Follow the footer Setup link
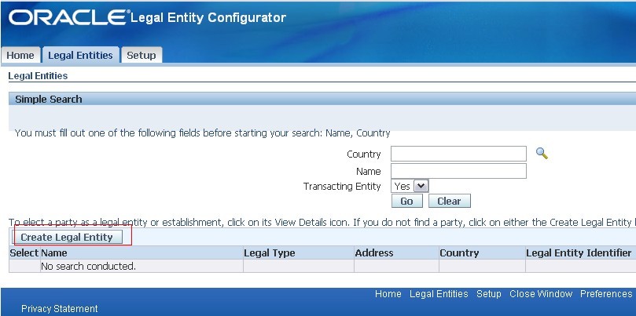The image size is (636, 316). pos(489,294)
